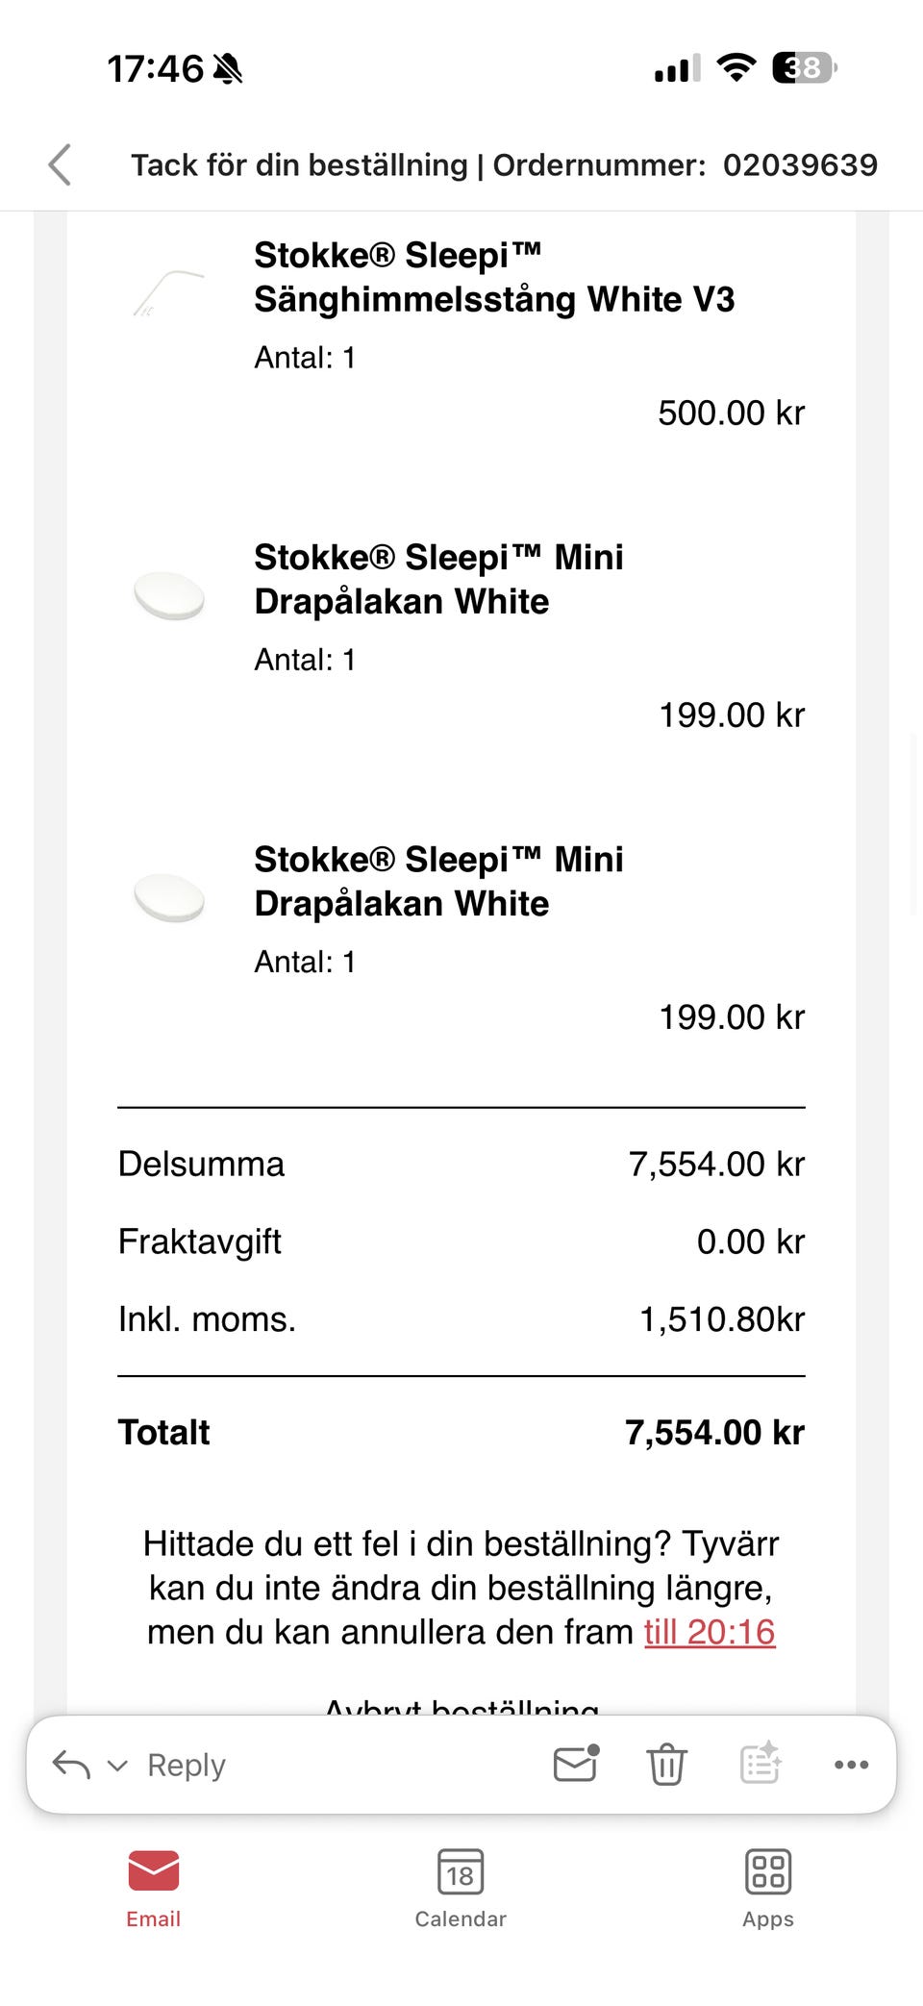The image size is (923, 2006).
Task: Tap Stokke Sleepi Sänghimmelsstång White V3 title
Action: tap(493, 277)
